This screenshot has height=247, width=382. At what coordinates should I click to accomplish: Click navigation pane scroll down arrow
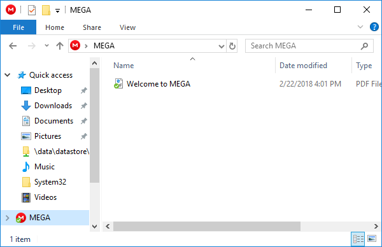tap(94, 227)
